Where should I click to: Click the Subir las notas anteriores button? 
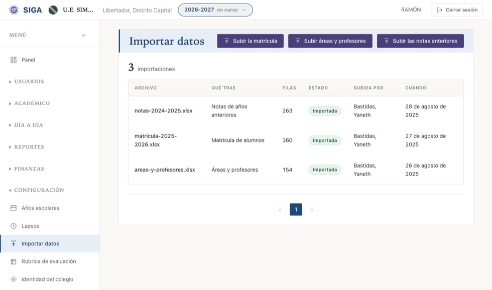(420, 41)
